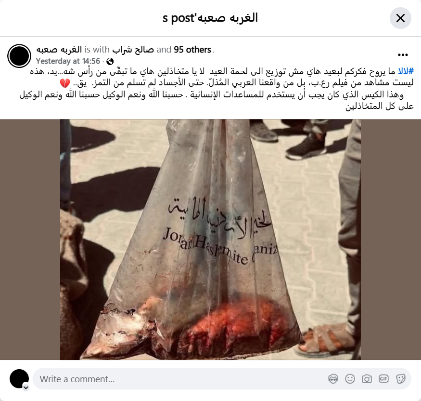The image size is (421, 401).
Task: Click the post author's profile picture
Action: coord(19,56)
